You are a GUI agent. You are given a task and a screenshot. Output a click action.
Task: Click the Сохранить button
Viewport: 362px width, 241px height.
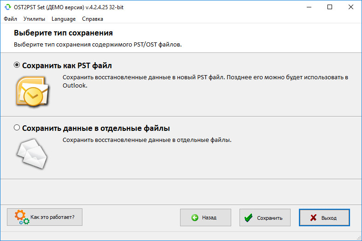pyautogui.click(x=265, y=217)
